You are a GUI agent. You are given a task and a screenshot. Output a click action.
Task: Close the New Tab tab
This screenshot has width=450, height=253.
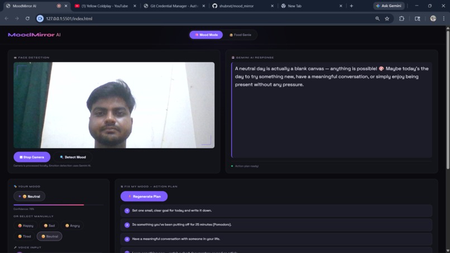click(x=341, y=6)
